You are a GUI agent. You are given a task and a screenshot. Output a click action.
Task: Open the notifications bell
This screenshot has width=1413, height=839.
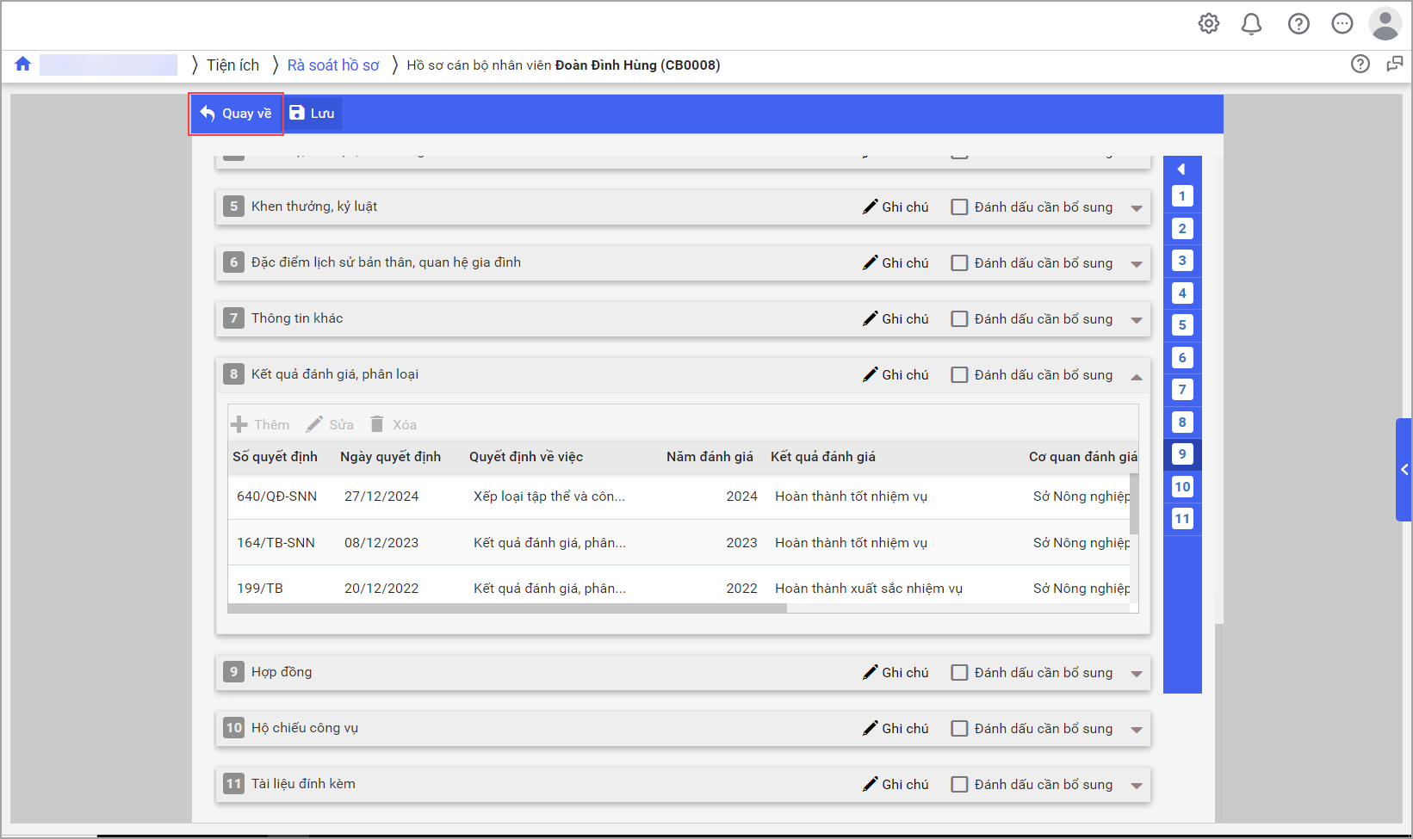1251,24
